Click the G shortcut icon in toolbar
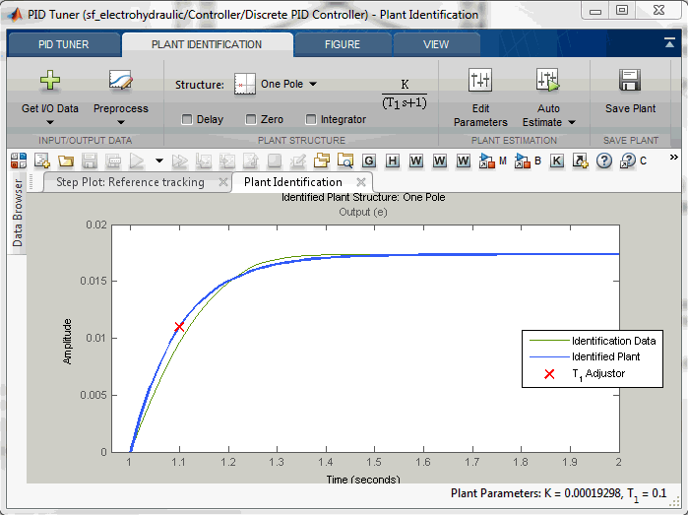Image resolution: width=688 pixels, height=515 pixels. tap(369, 161)
